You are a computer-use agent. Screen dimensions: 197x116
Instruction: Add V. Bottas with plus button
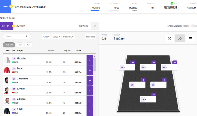90,101
